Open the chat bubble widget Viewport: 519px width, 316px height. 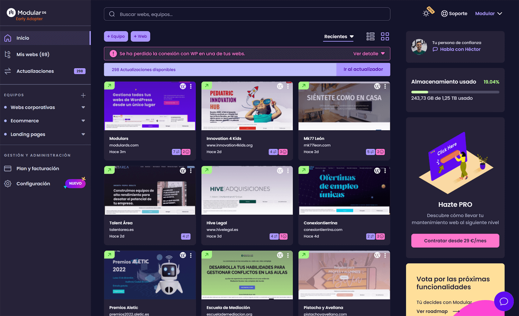pos(504,301)
